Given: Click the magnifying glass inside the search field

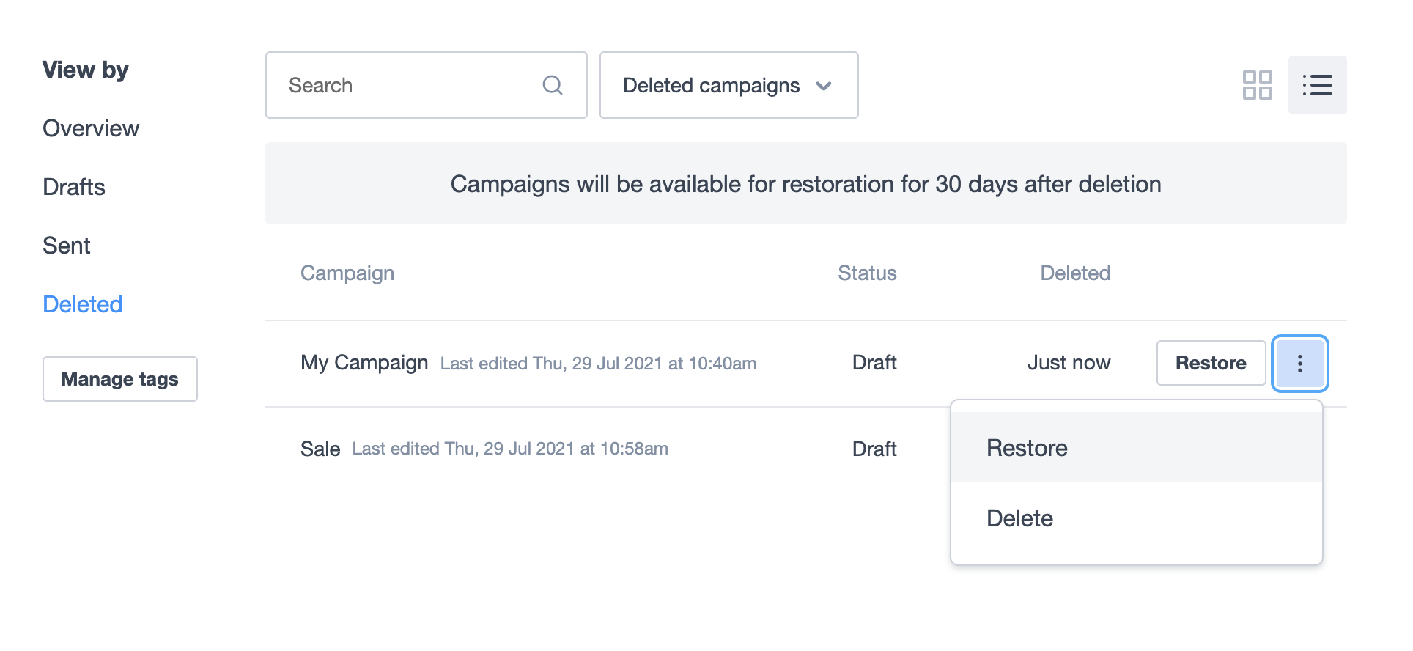Looking at the screenshot, I should pos(553,85).
